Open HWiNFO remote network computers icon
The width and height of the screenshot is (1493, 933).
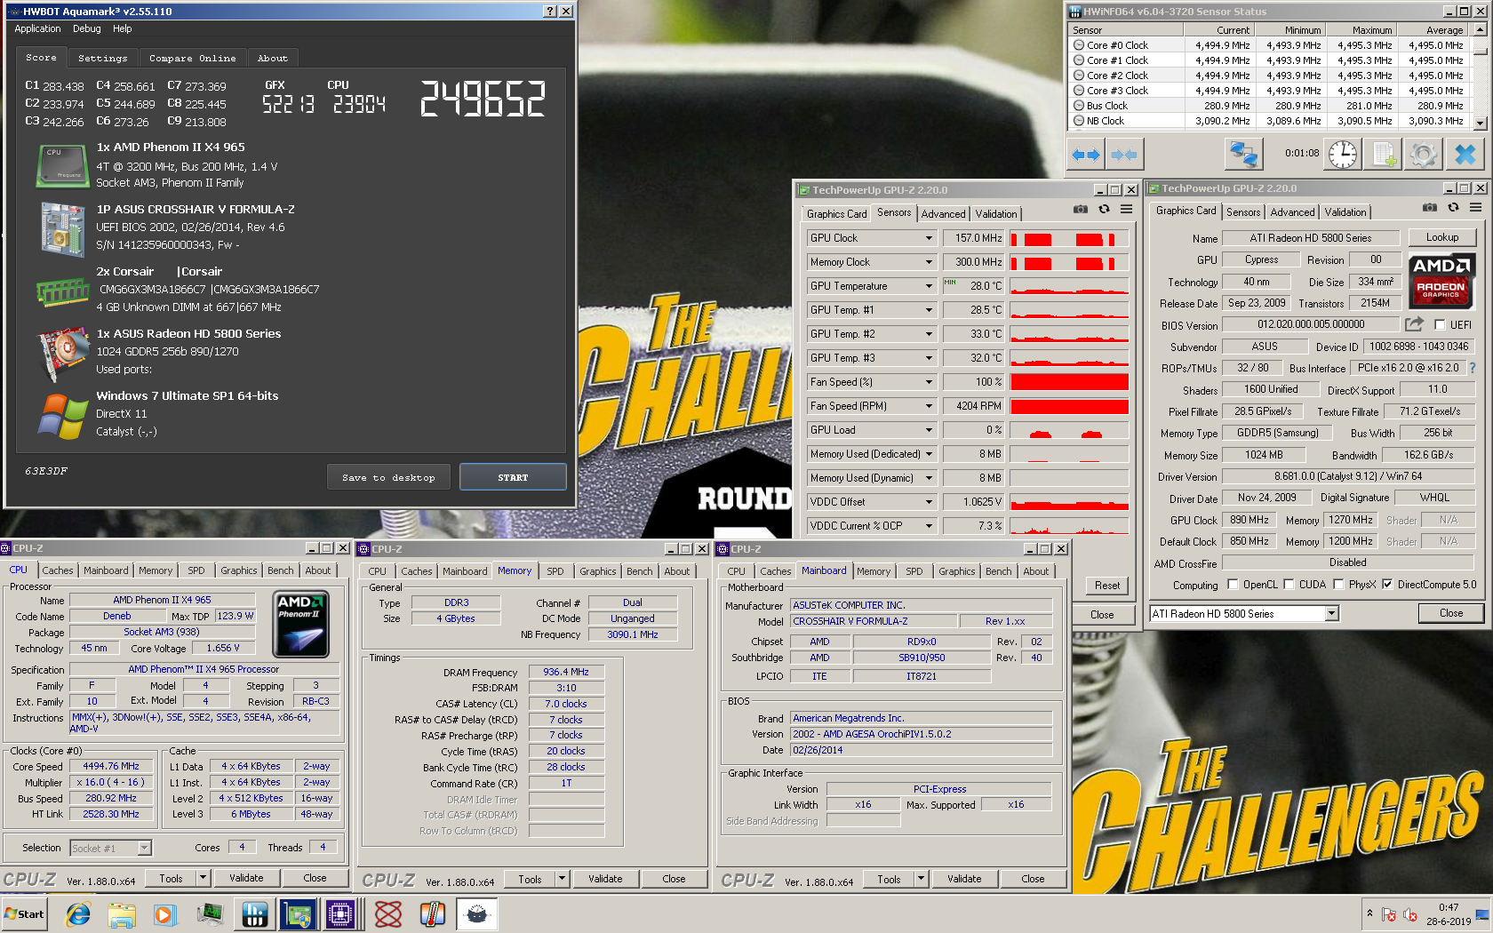(x=1243, y=155)
